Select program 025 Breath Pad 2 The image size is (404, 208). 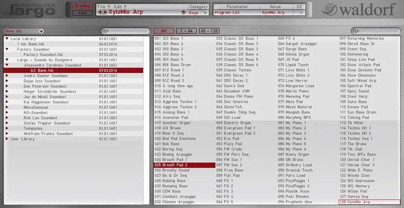pos(184,165)
